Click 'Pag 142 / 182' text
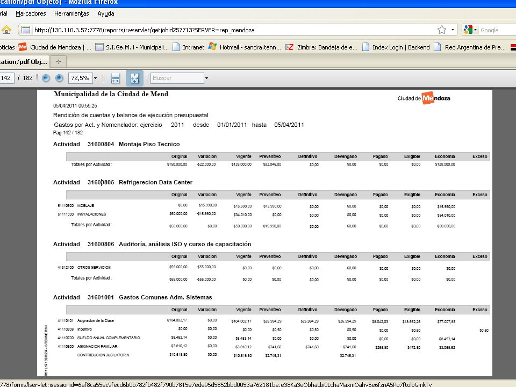The image size is (516, 387). point(68,133)
